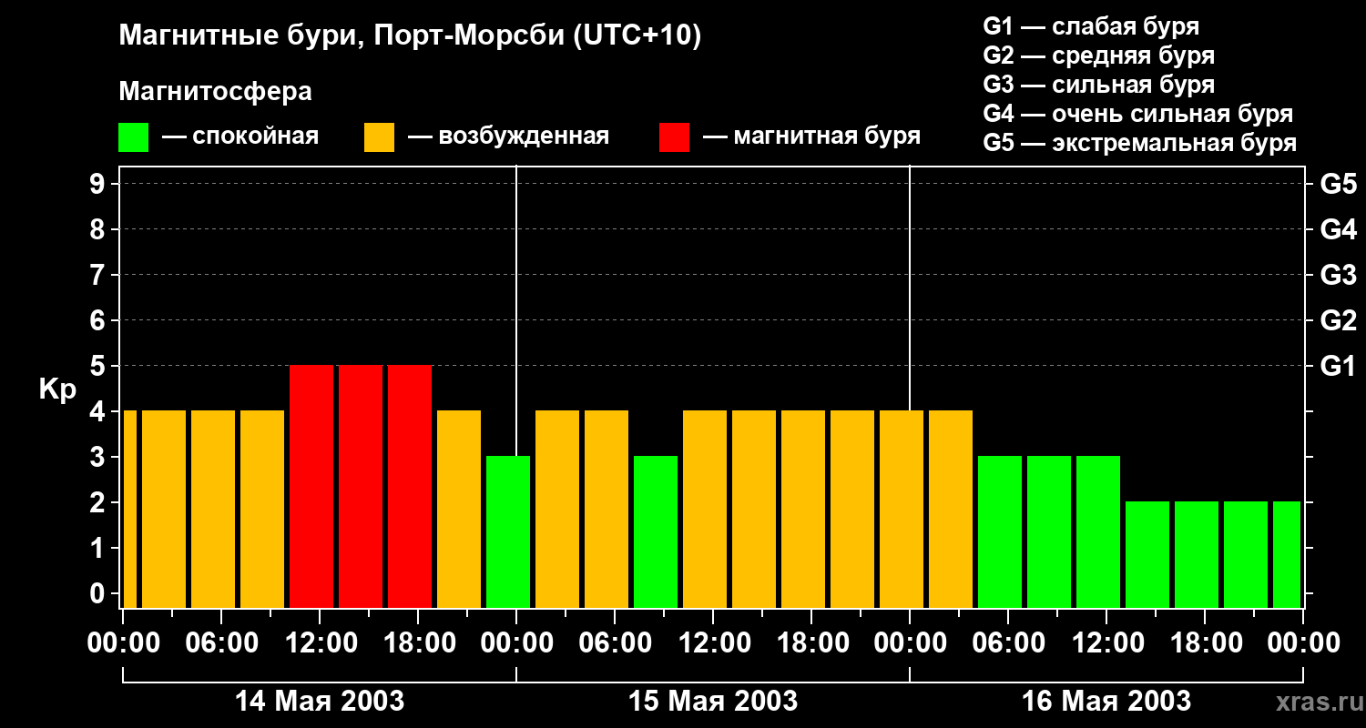Click the date label '16 Мая 2003'
Viewport: 1366px width, 728px height.
(x=1106, y=701)
